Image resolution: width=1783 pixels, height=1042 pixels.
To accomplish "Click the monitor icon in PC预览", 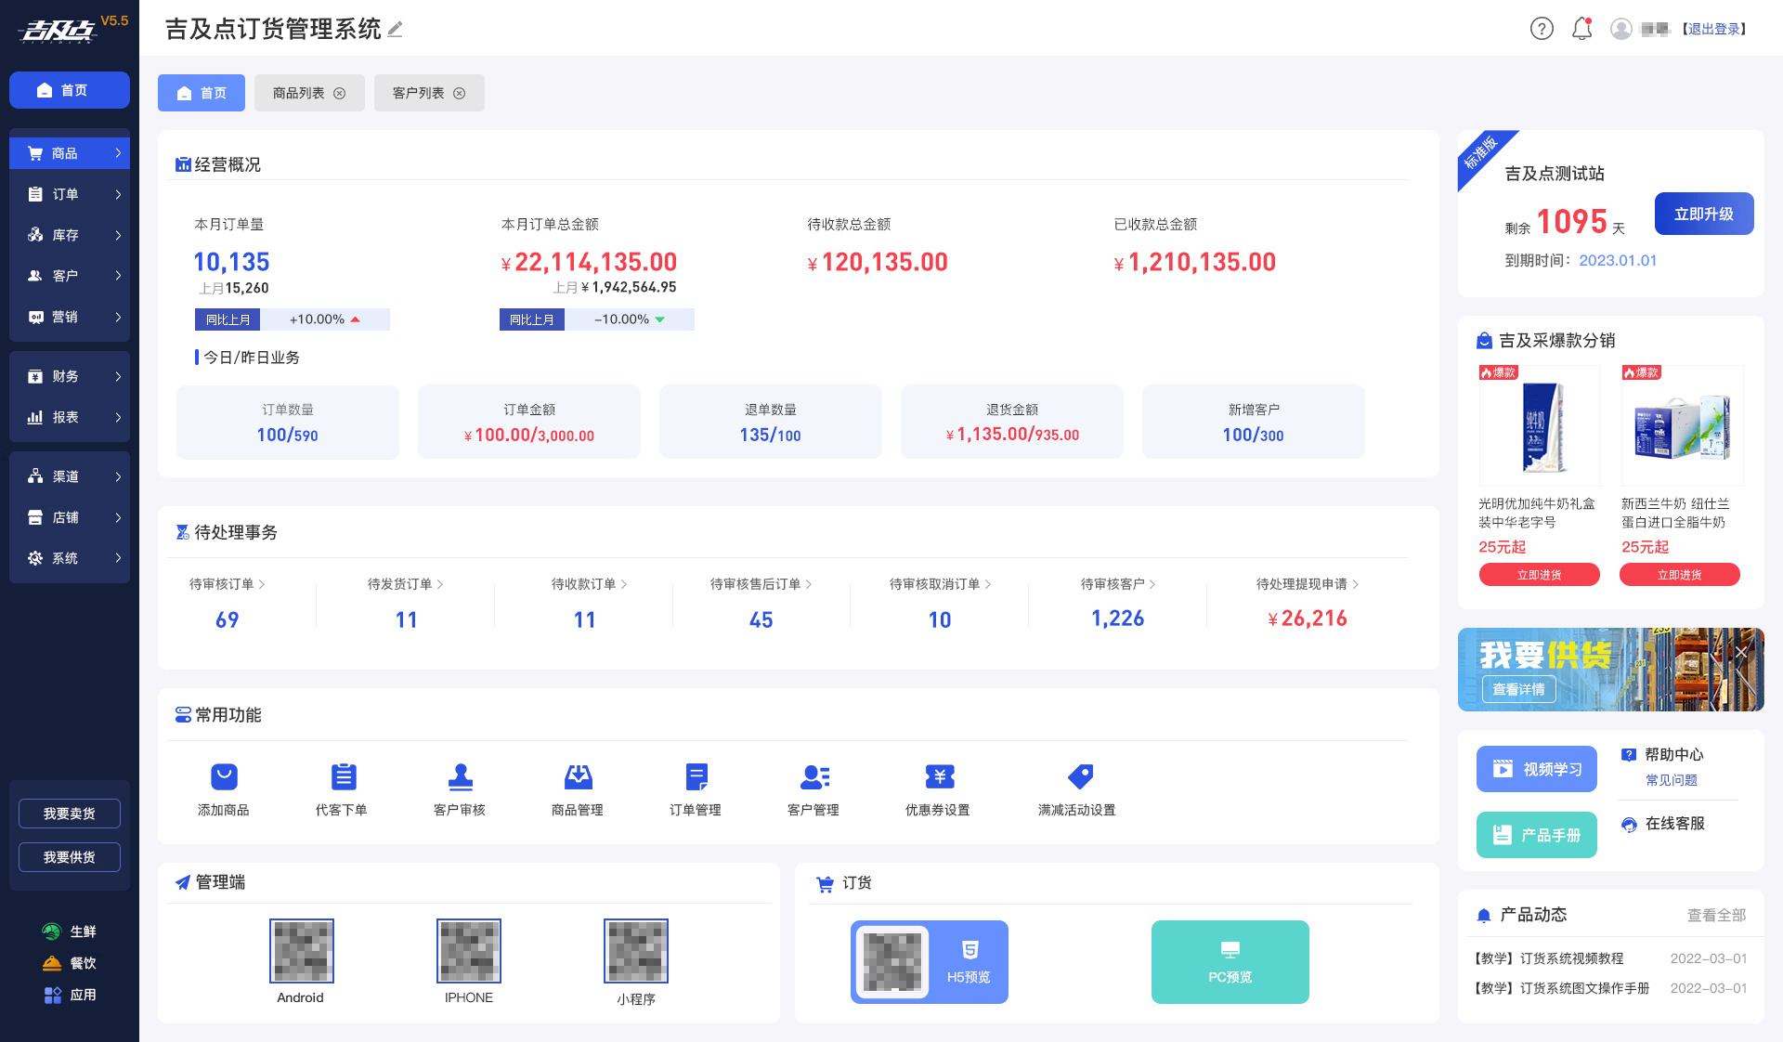I will [1230, 950].
